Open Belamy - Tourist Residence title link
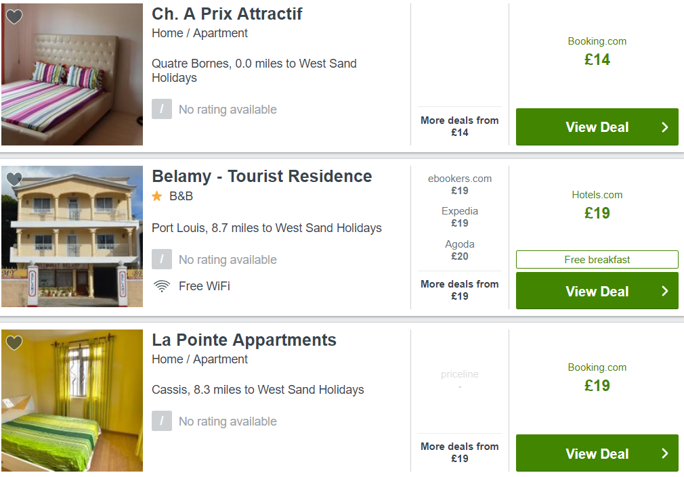684x477 pixels. click(261, 176)
